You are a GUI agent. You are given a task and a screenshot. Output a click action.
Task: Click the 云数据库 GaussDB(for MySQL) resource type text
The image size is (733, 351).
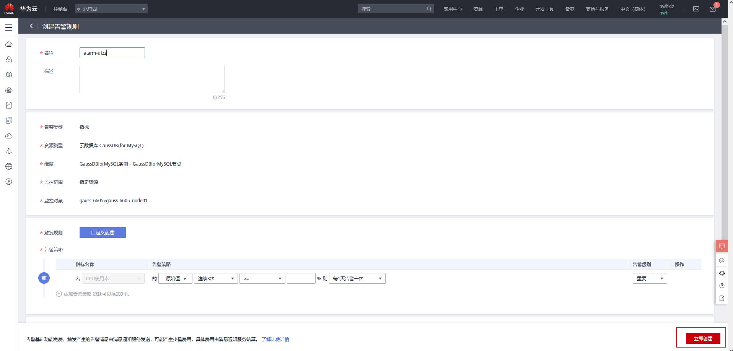coord(112,145)
